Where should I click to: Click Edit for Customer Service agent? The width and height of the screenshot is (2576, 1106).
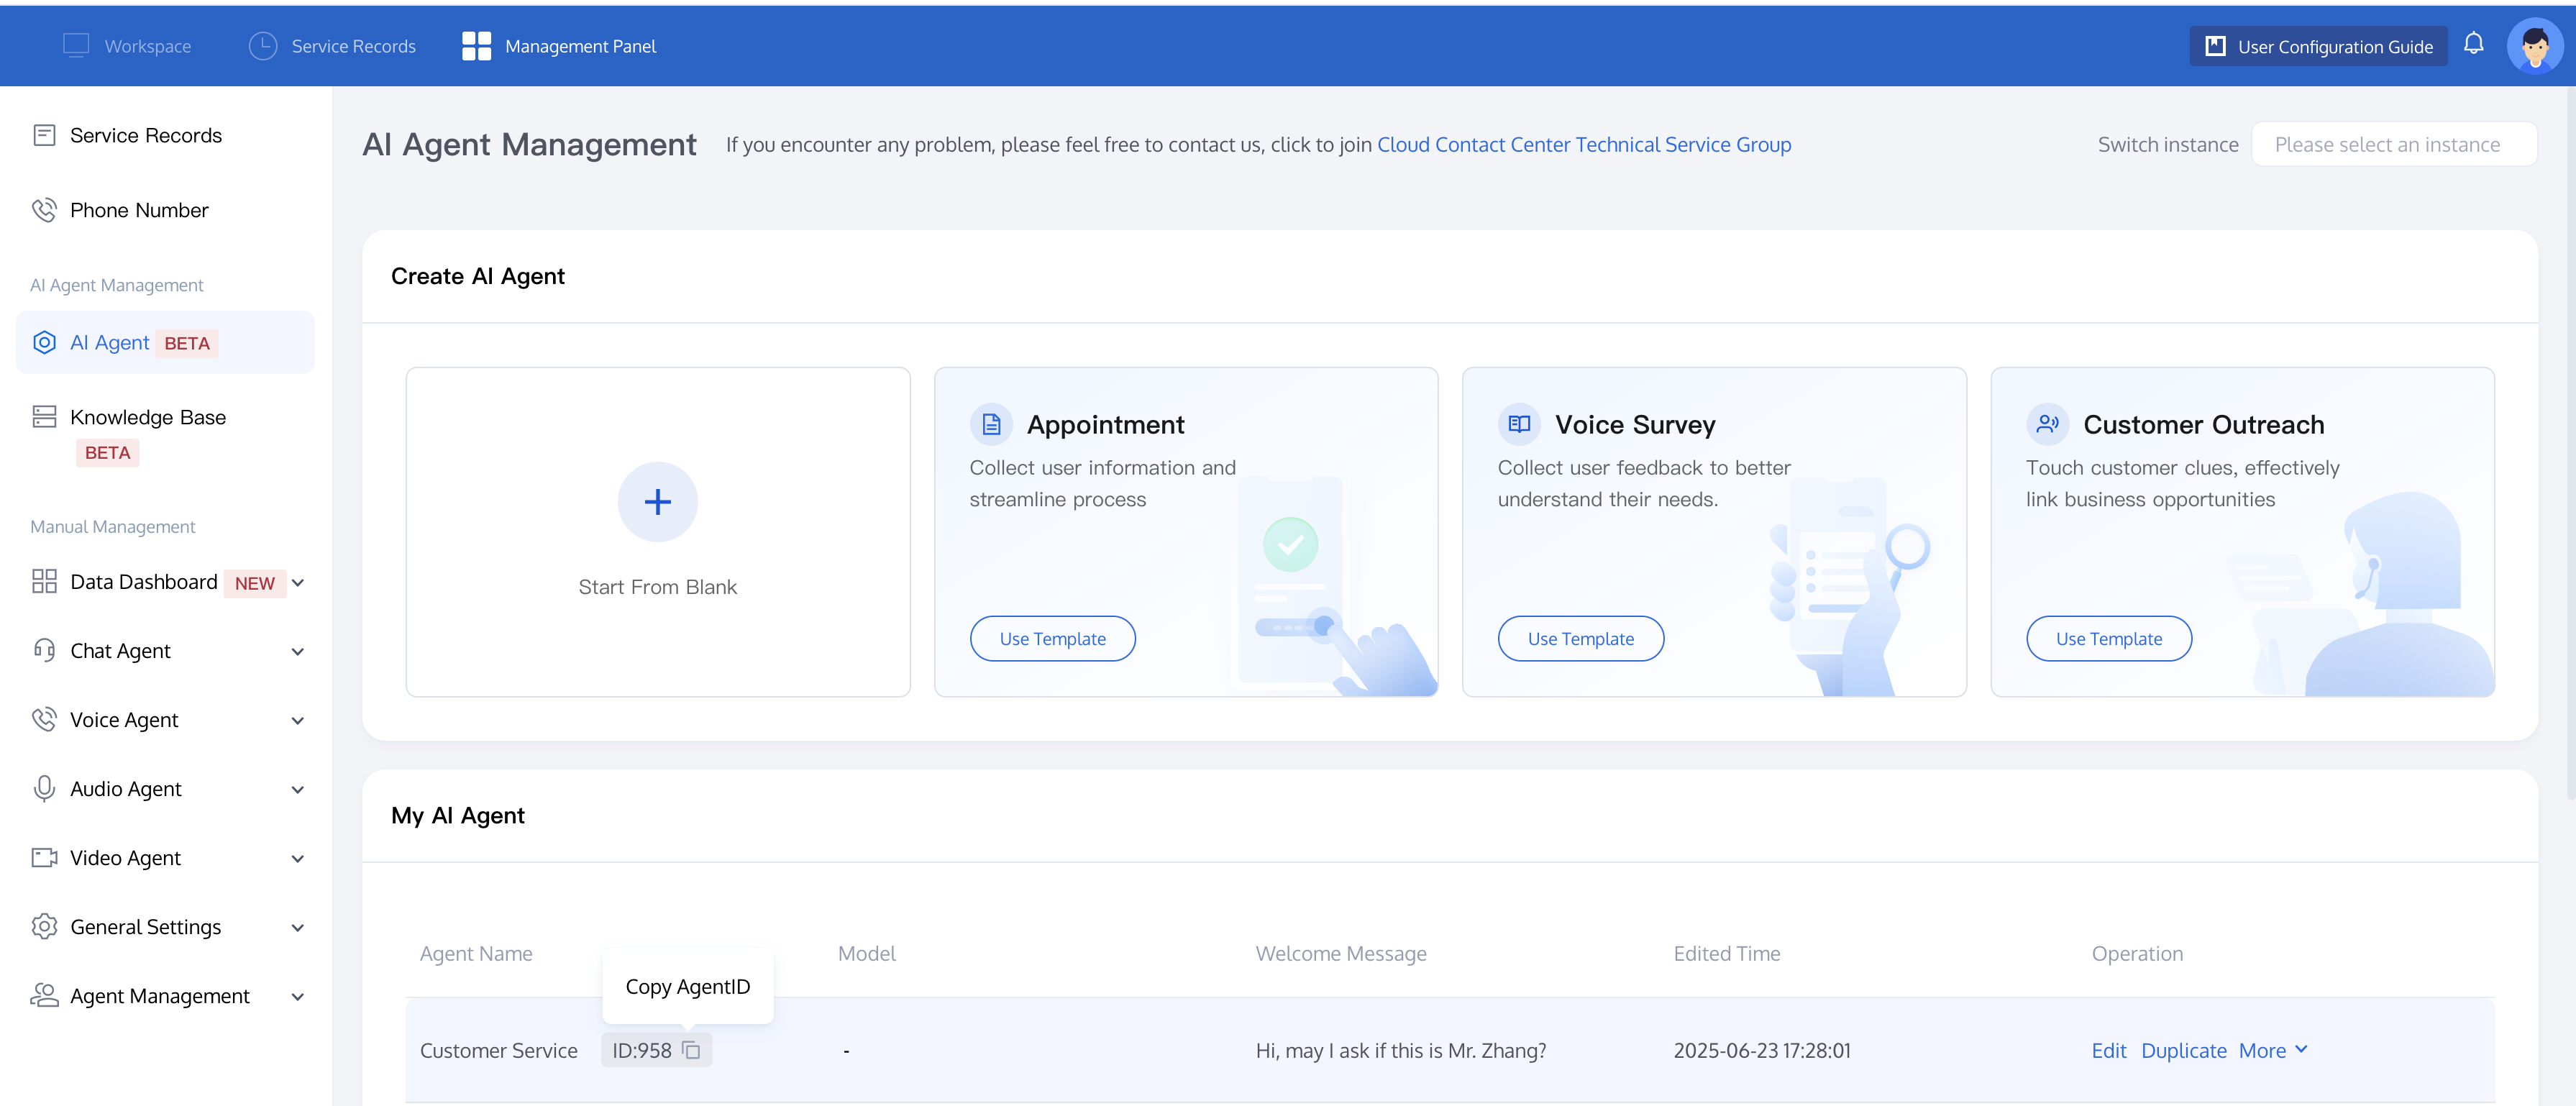click(2108, 1050)
